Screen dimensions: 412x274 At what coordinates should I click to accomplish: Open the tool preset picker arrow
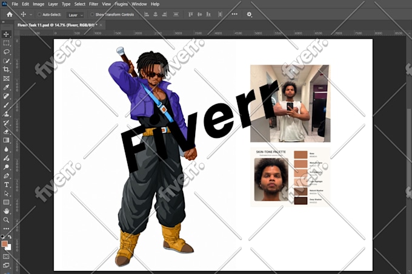(31, 15)
